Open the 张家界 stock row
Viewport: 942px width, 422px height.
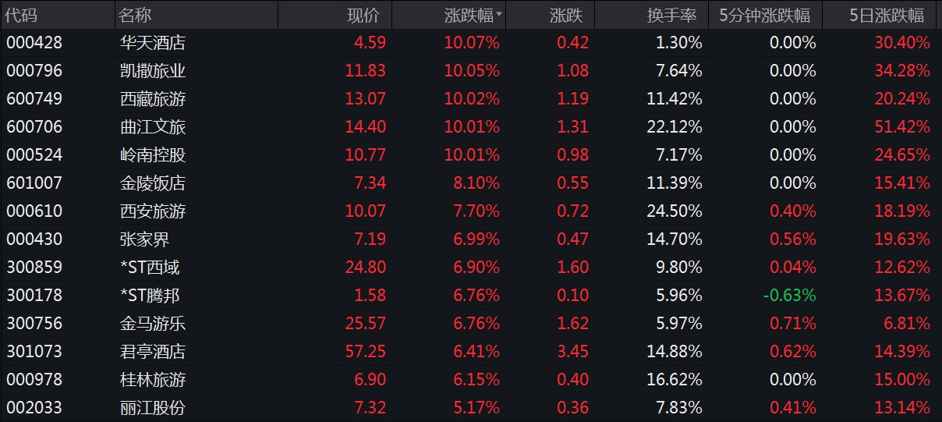(471, 239)
